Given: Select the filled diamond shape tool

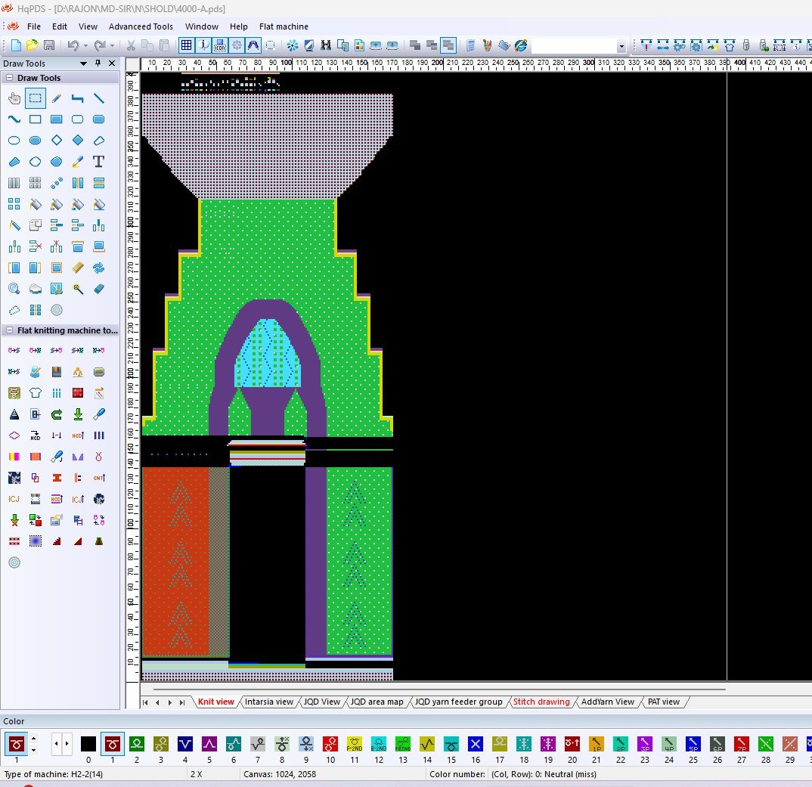Looking at the screenshot, I should (77, 141).
